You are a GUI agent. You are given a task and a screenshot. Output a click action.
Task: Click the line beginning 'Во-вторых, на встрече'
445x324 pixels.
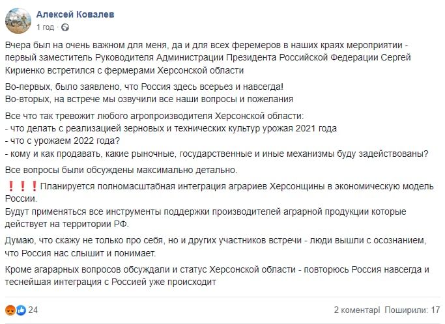pos(149,99)
